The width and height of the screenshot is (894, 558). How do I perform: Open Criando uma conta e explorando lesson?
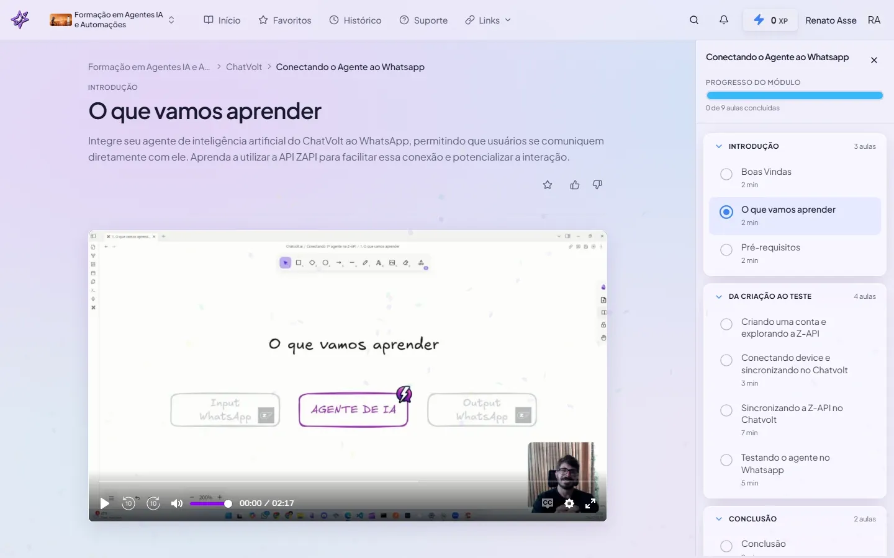[795, 328]
